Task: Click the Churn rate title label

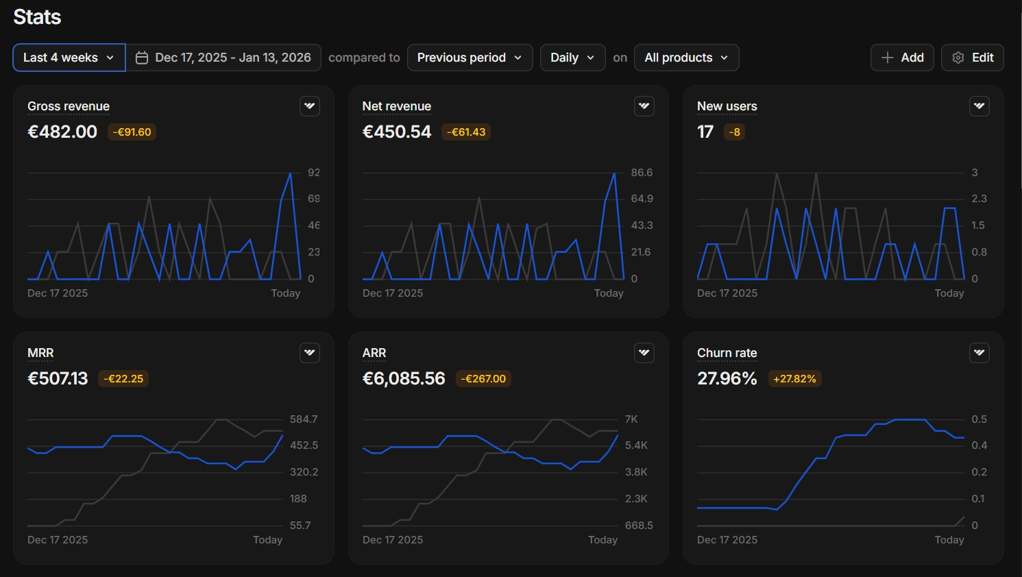Action: coord(727,353)
